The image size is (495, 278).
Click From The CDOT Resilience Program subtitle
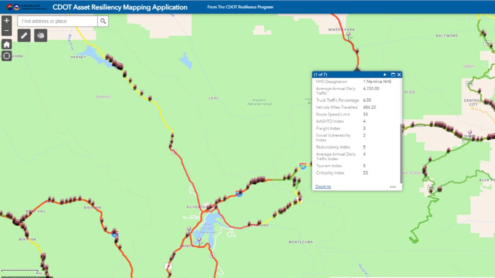[x=240, y=7]
